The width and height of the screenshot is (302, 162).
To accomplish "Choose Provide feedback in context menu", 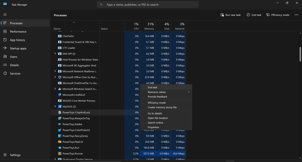I will (x=166, y=97).
